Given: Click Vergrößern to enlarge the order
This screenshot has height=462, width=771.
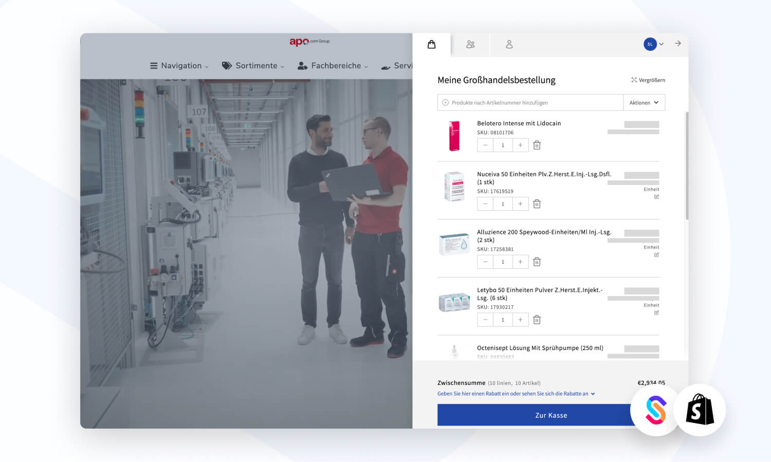Looking at the screenshot, I should [648, 80].
